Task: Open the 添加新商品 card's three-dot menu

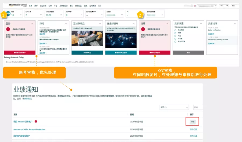Action: tap(100, 24)
